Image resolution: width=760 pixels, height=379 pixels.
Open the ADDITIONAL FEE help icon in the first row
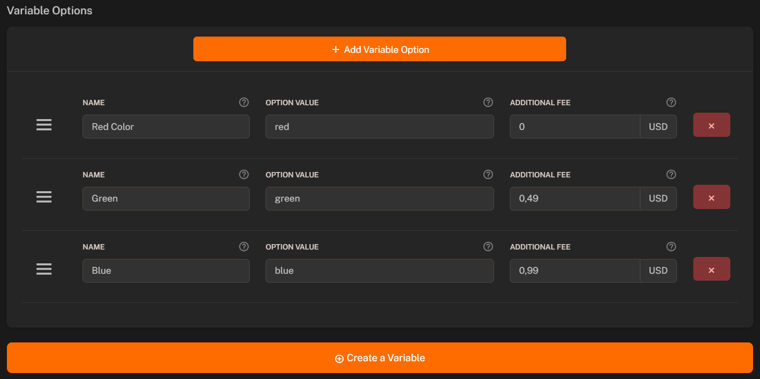[671, 102]
